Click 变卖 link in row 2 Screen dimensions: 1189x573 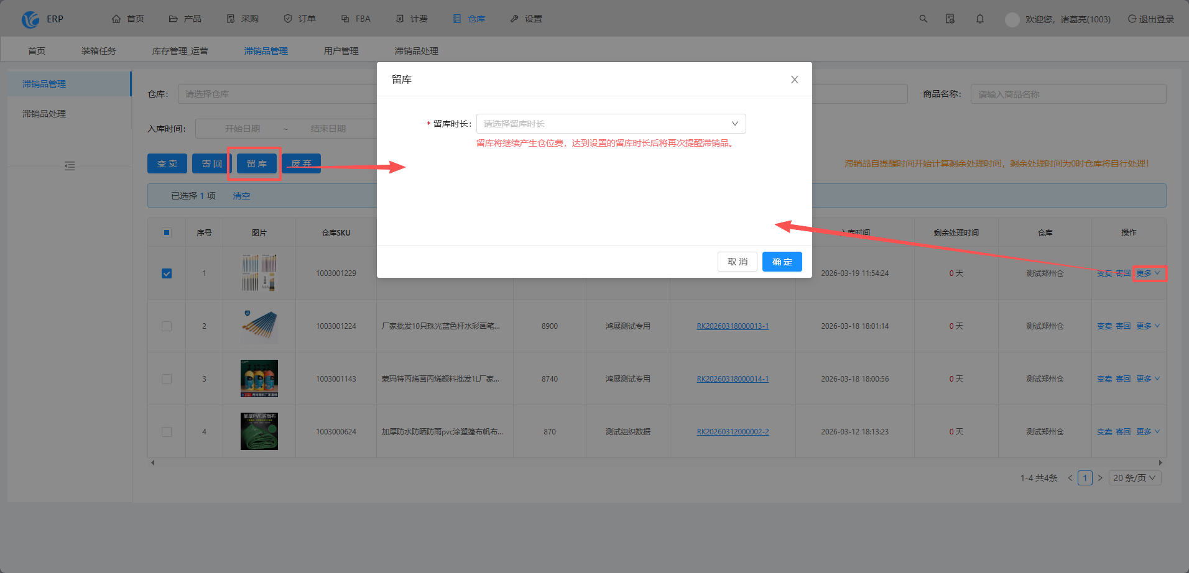click(x=1104, y=326)
